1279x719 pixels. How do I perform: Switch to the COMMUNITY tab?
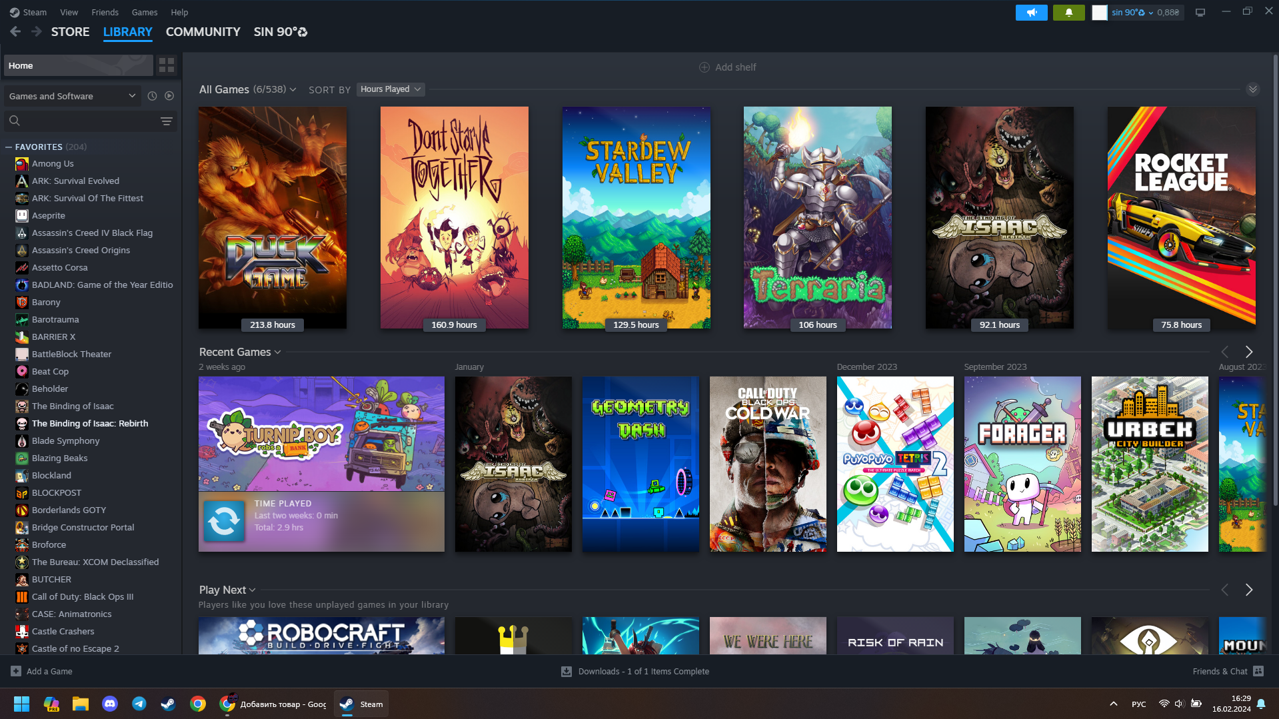click(x=203, y=31)
